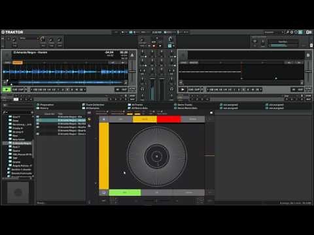Click the play button on Deck B
Screen dimensions: 314x235
(183, 89)
